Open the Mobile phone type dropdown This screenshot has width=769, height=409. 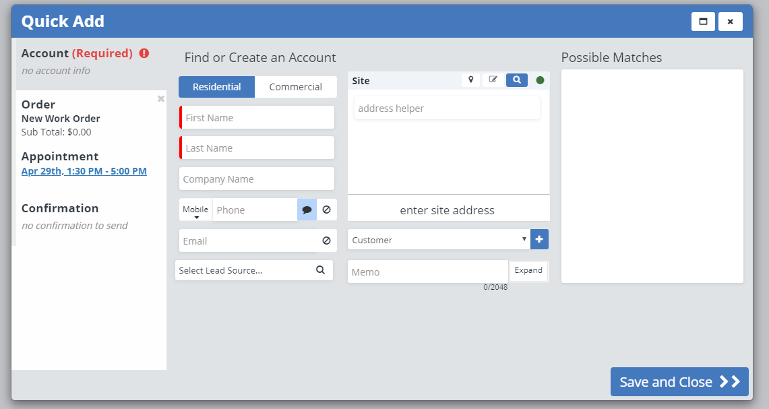tap(195, 210)
